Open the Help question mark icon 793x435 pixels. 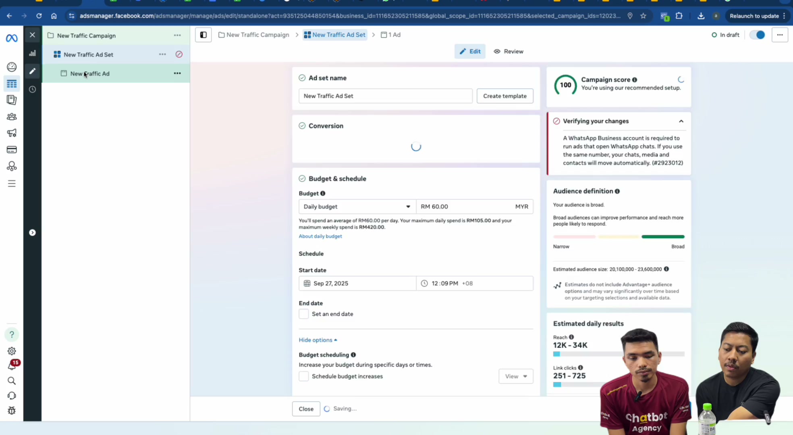(12, 334)
